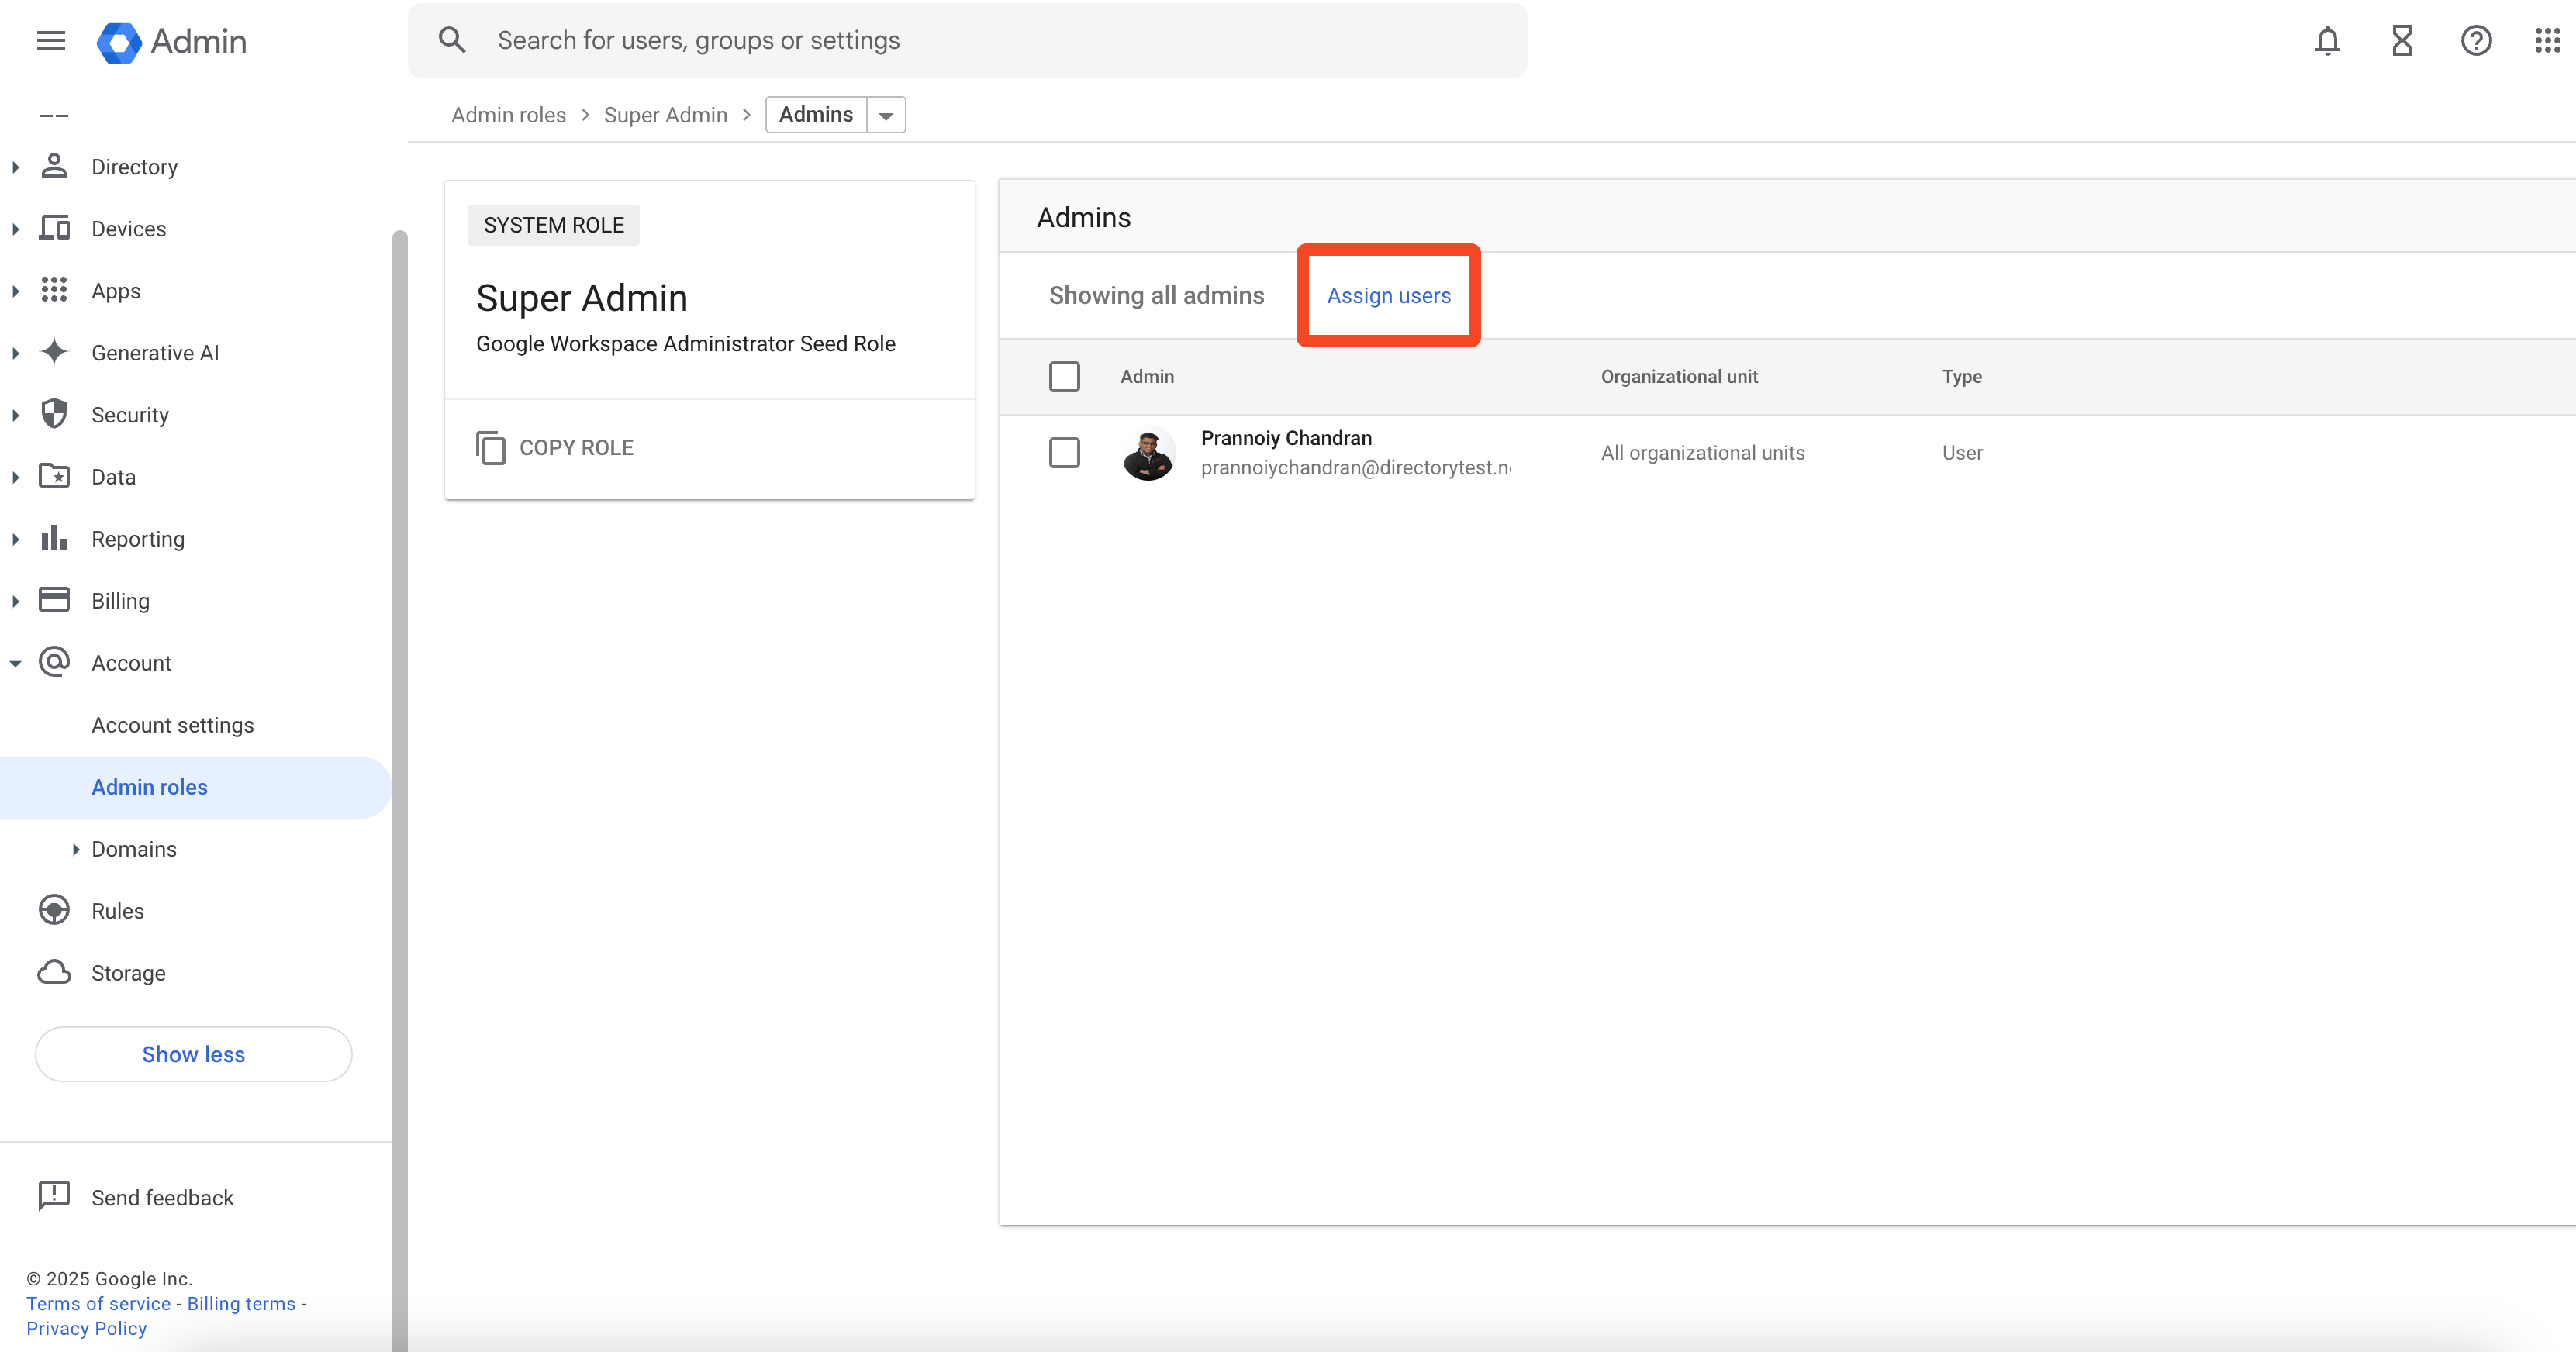Image resolution: width=2576 pixels, height=1352 pixels.
Task: Toggle the select-all admins checkbox
Action: [x=1064, y=376]
